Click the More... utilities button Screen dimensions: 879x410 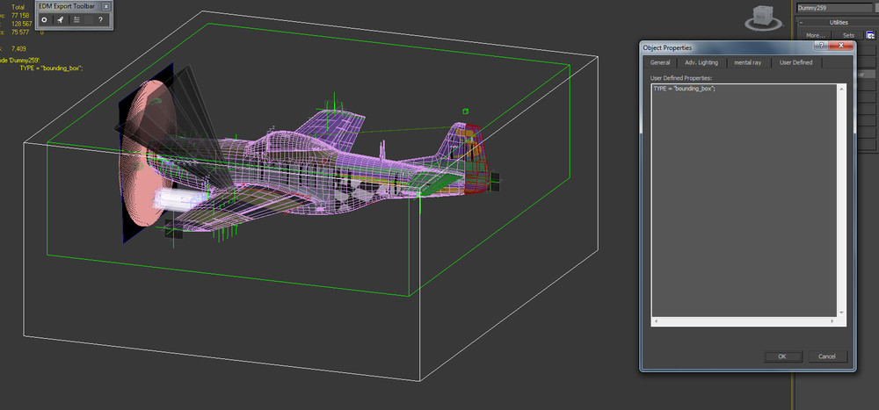815,35
